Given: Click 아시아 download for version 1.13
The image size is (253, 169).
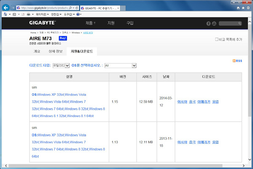Looking at the screenshot, I should pyautogui.click(x=182, y=142).
